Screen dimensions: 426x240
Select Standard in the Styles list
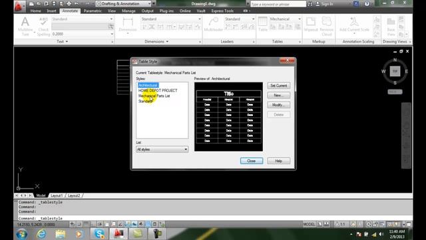[145, 101]
